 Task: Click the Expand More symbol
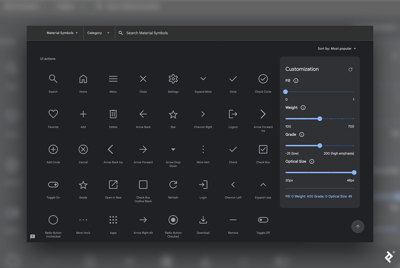coord(203,79)
